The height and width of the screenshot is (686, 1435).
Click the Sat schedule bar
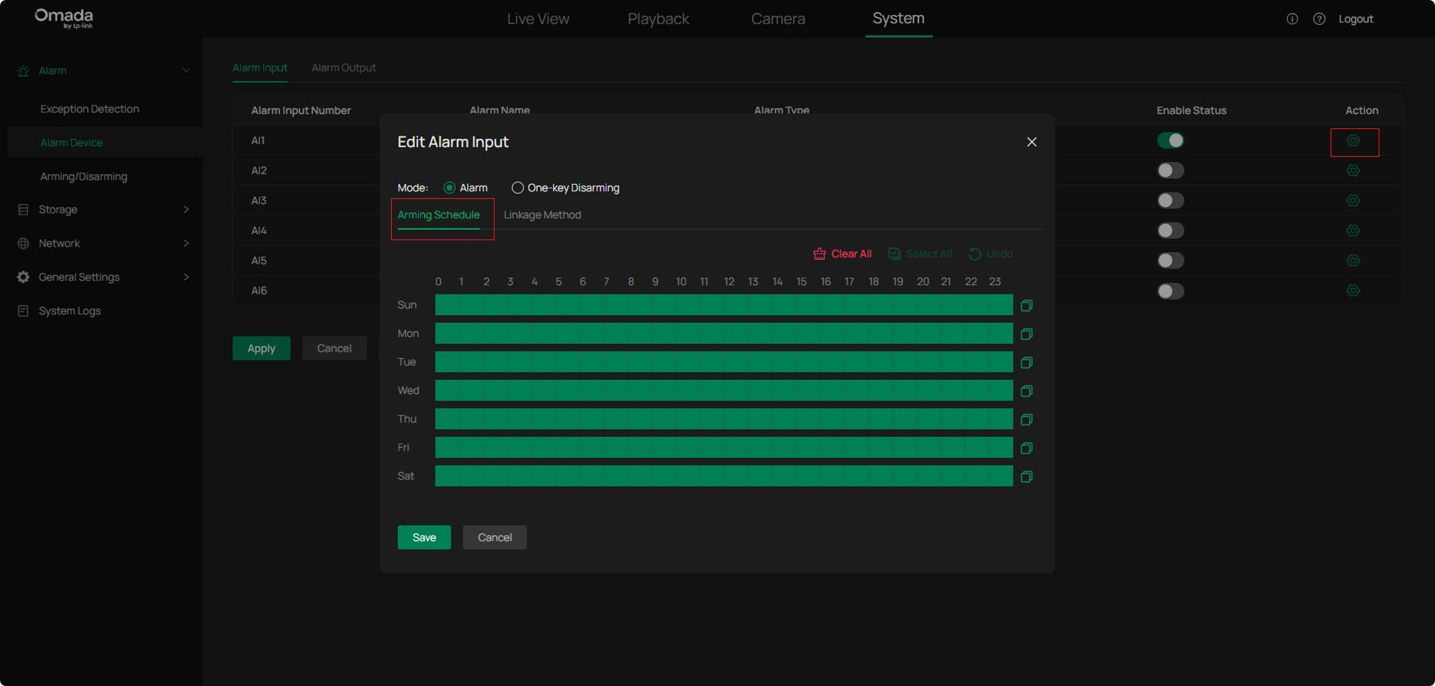(724, 476)
